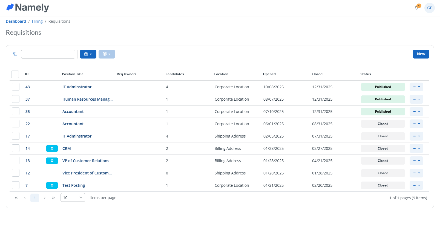The width and height of the screenshot is (440, 251).
Task: Open the briefcase dropdown button
Action: coord(88,54)
